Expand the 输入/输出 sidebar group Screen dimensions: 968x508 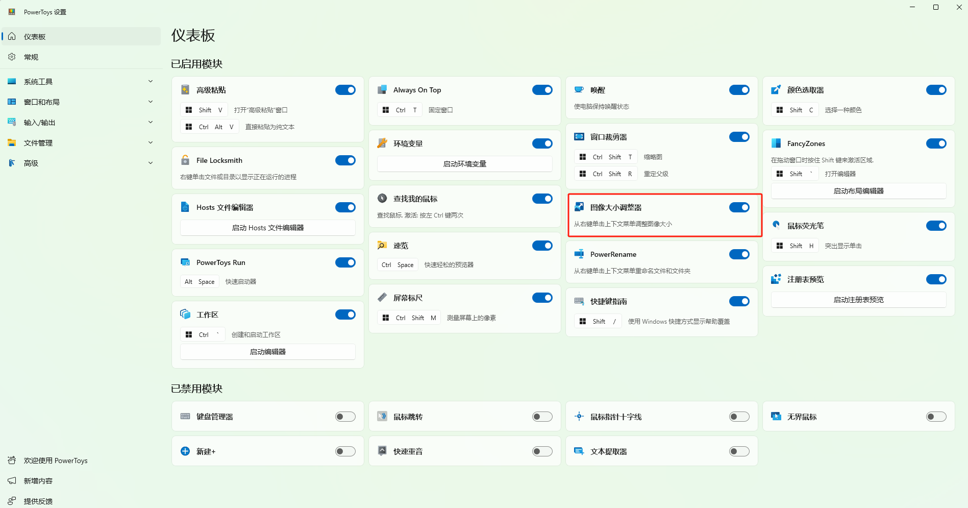point(81,123)
